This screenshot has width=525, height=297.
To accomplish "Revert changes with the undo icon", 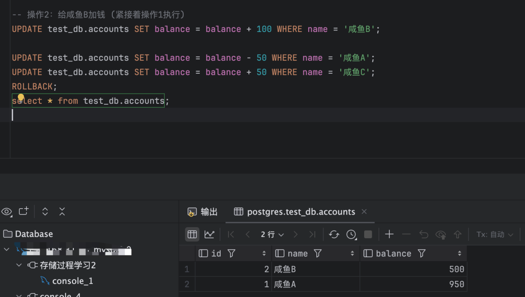I will [x=424, y=234].
